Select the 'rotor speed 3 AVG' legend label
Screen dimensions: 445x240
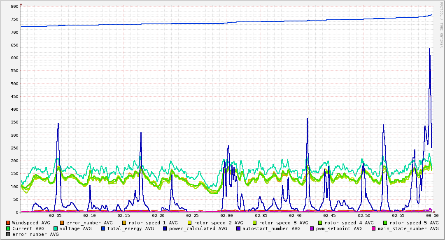pyautogui.click(x=284, y=223)
